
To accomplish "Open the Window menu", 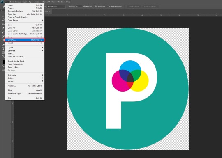I will click(x=61, y=2).
